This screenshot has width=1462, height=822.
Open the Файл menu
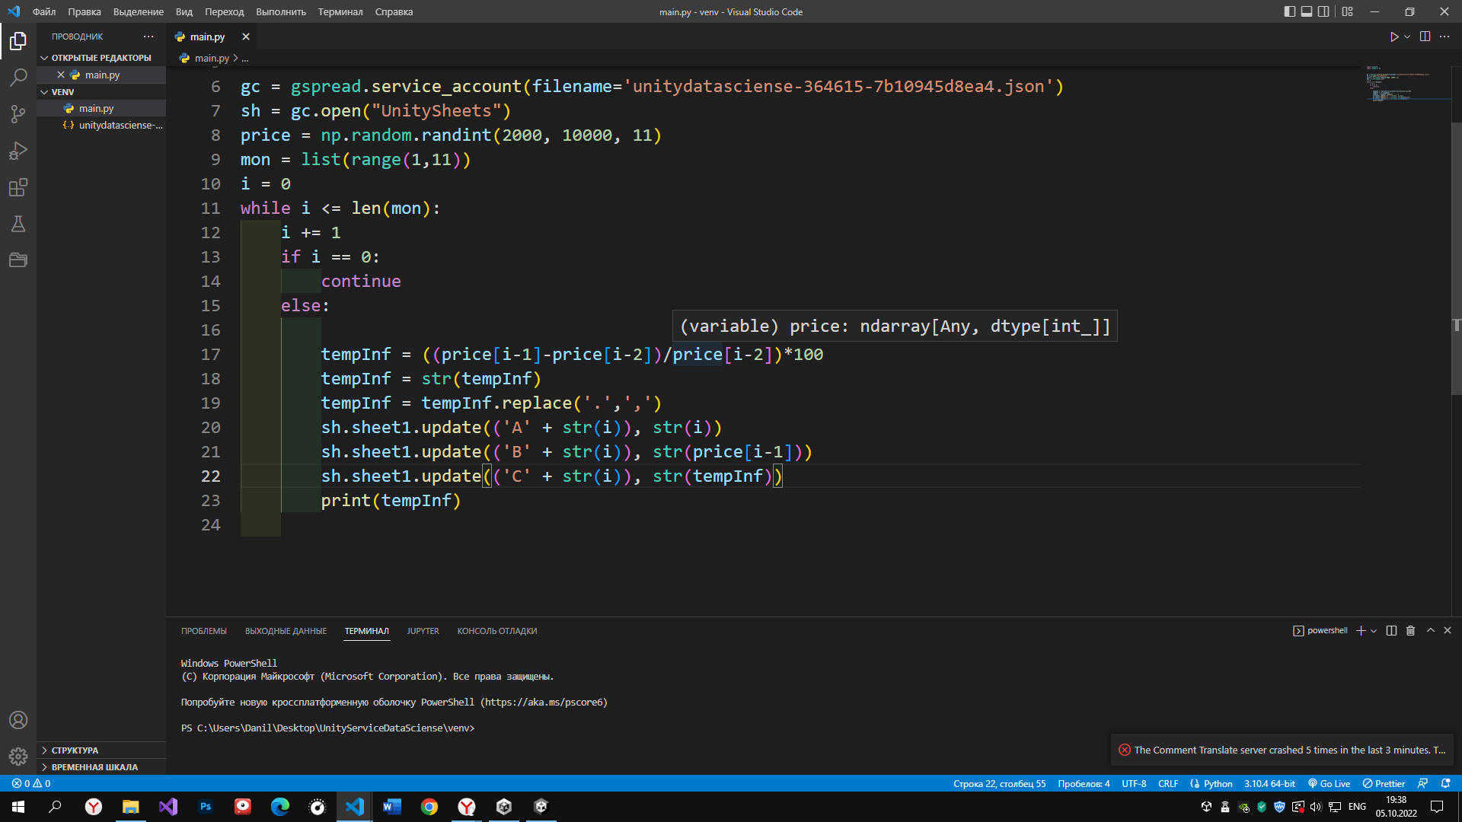pos(43,11)
